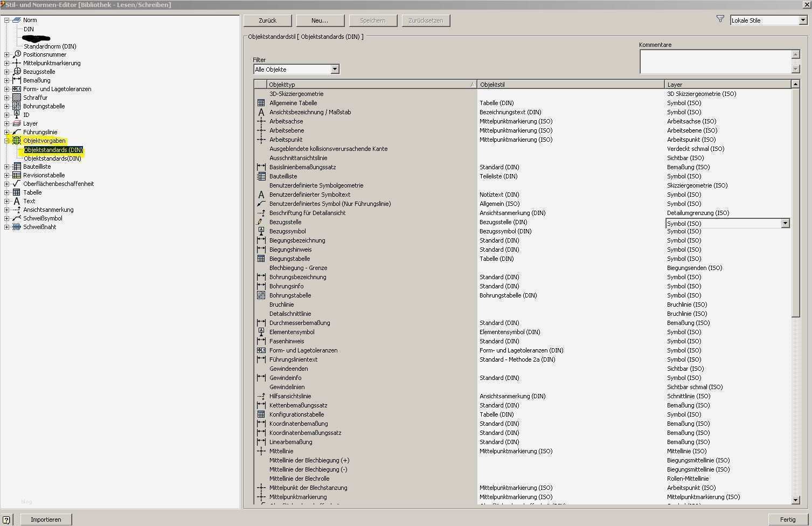Click the filter funnel icon
Viewport: 812px width, 526px height.
point(720,19)
